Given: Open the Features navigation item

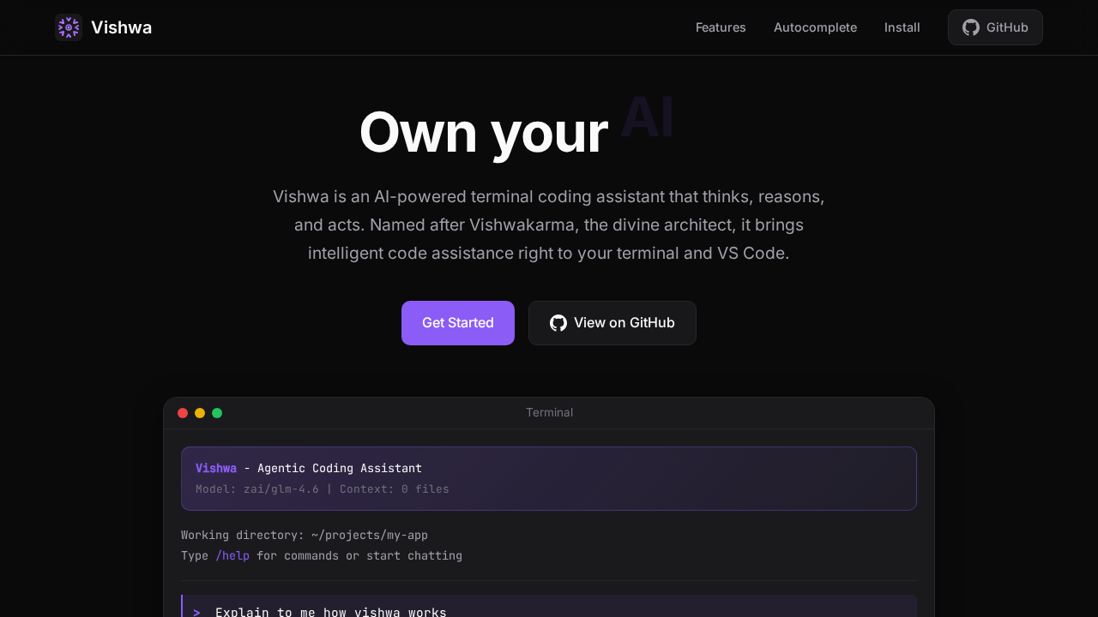Looking at the screenshot, I should (x=721, y=27).
